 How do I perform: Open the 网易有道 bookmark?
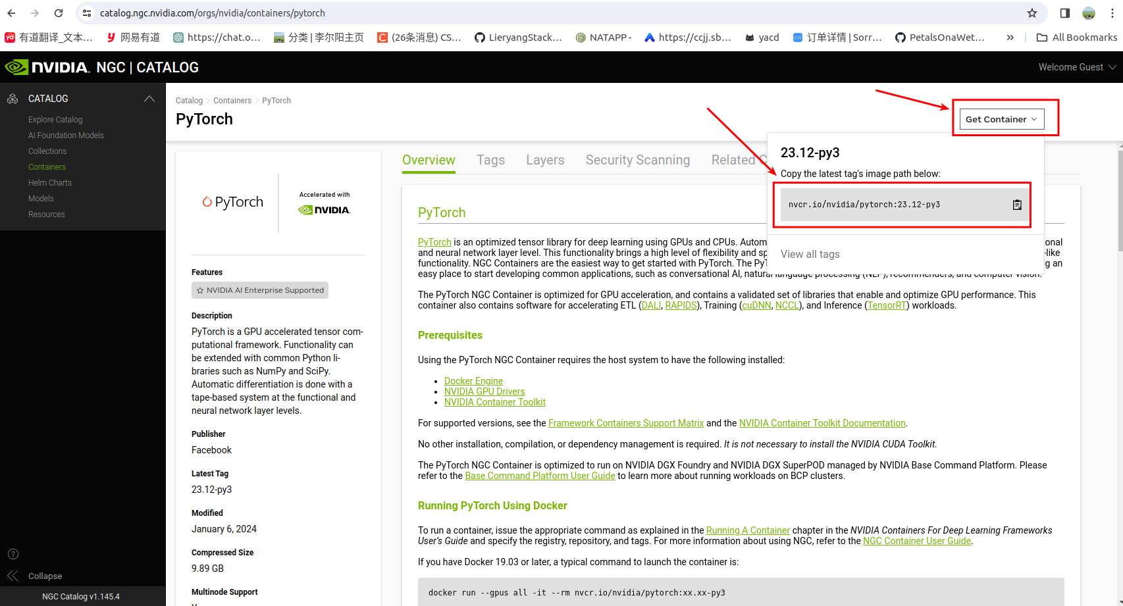tap(134, 38)
